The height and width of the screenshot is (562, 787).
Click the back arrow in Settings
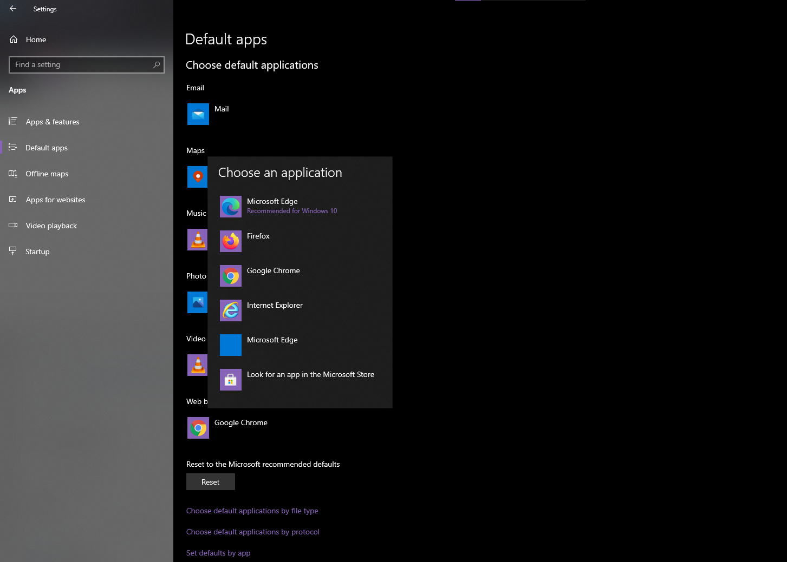click(x=12, y=9)
